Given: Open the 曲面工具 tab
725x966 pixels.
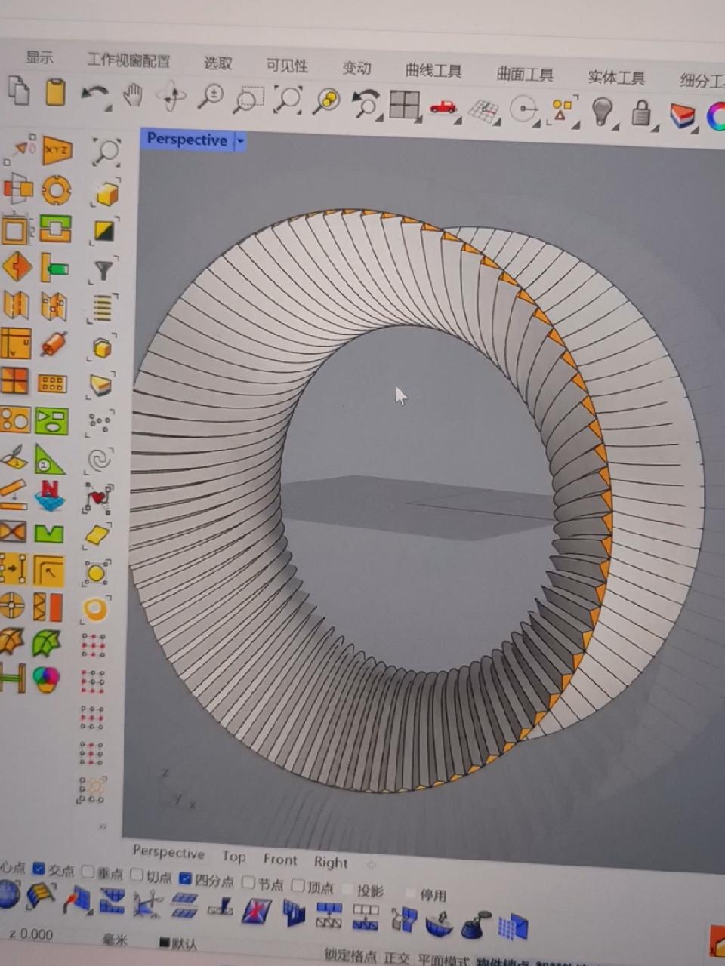Looking at the screenshot, I should click(x=525, y=74).
